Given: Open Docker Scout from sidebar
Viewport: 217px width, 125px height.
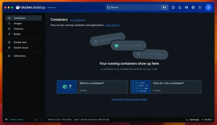Looking at the screenshot, I should (24, 48).
